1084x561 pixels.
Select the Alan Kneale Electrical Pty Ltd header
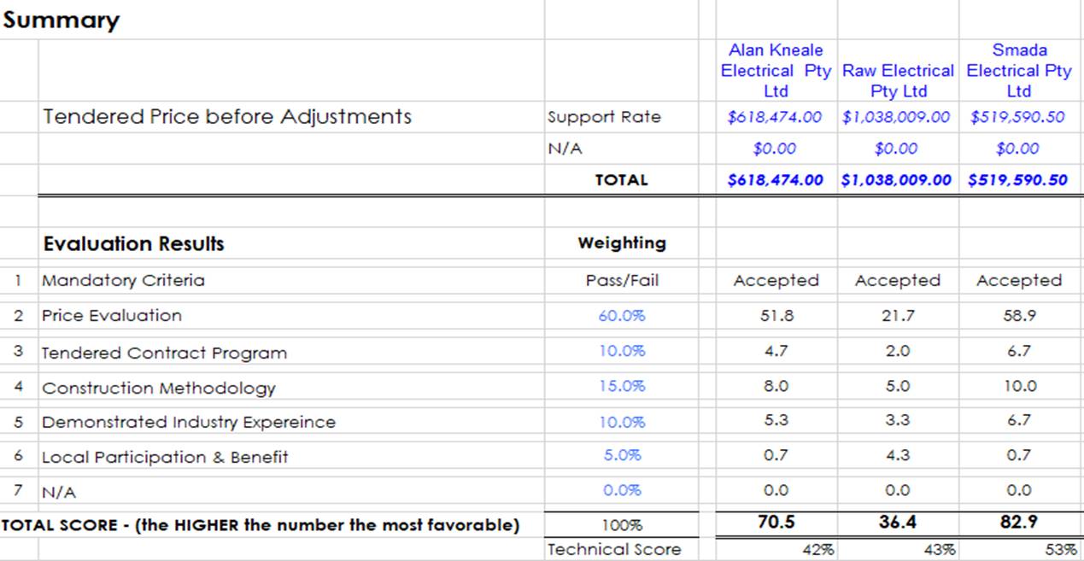pos(775,70)
